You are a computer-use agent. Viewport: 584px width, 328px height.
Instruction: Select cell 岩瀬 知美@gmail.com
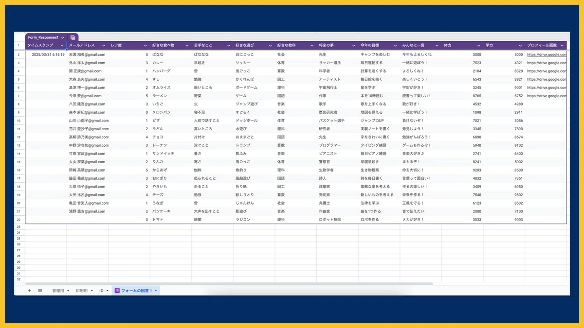(x=87, y=54)
